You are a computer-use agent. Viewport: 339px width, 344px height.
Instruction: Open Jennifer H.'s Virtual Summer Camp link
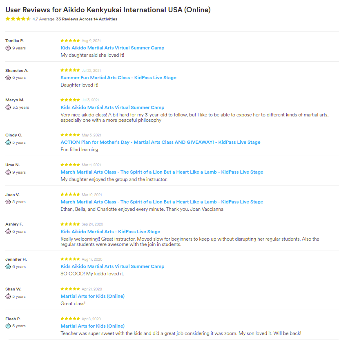click(x=112, y=266)
